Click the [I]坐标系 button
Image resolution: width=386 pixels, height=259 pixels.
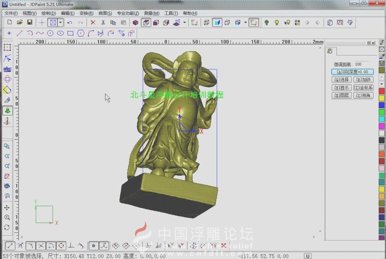click(x=363, y=88)
